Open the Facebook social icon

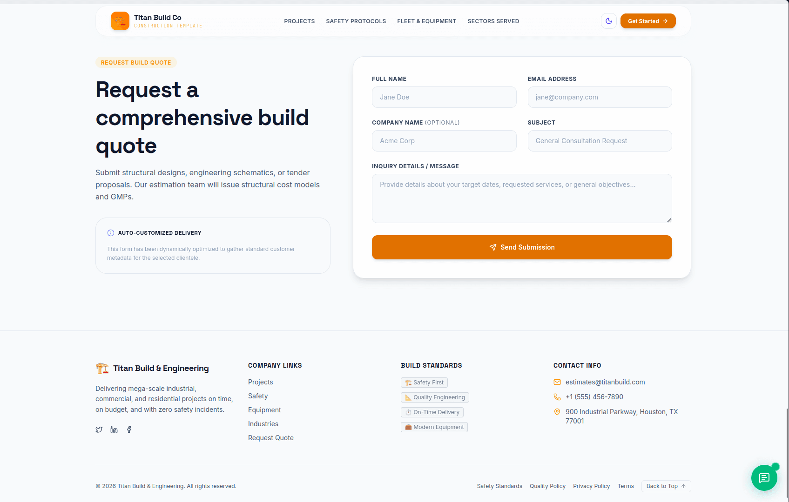point(129,429)
